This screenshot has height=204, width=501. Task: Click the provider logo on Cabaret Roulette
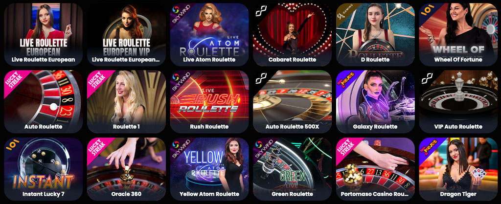pyautogui.click(x=261, y=12)
